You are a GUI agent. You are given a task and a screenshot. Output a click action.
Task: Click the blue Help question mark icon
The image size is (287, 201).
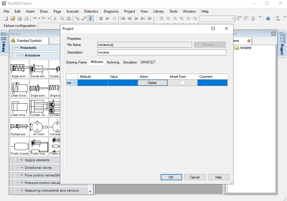[x=268, y=18]
